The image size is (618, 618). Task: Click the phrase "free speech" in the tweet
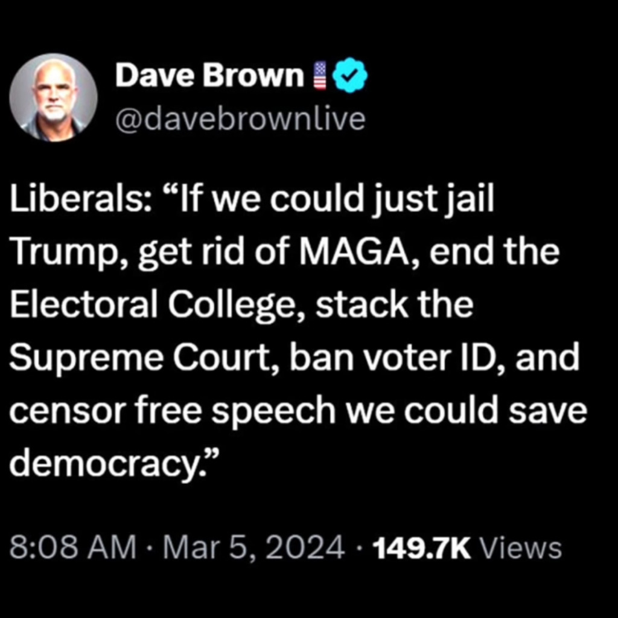click(x=235, y=411)
